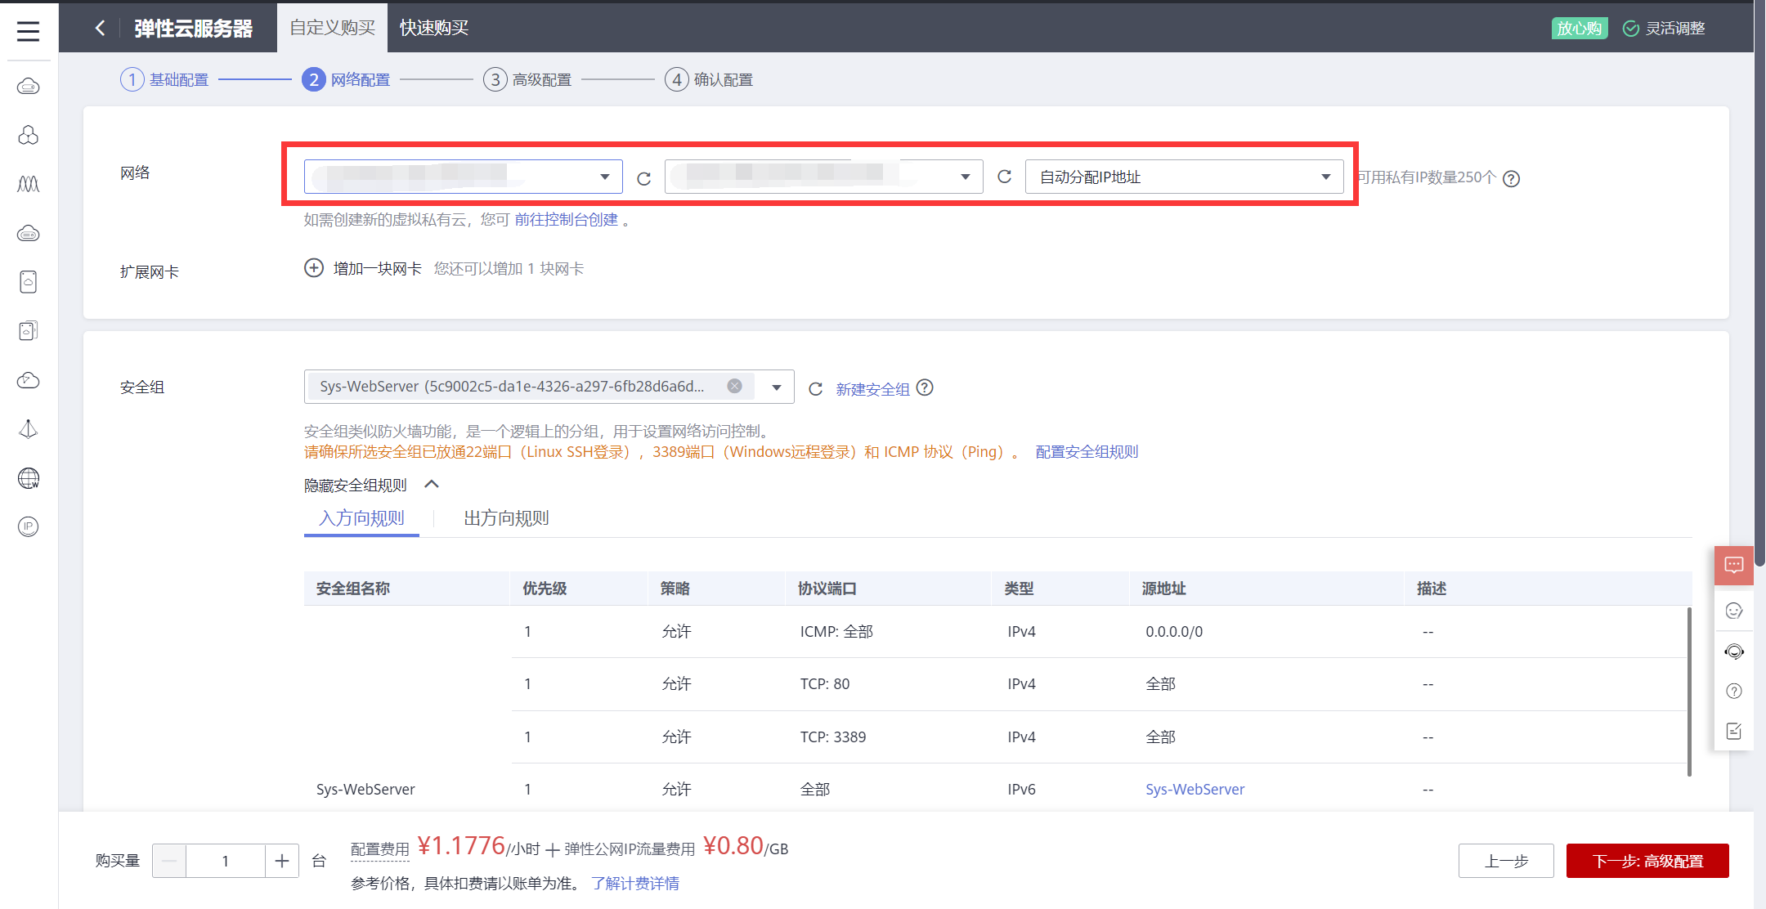Open the hamburger navigation menu

29,30
